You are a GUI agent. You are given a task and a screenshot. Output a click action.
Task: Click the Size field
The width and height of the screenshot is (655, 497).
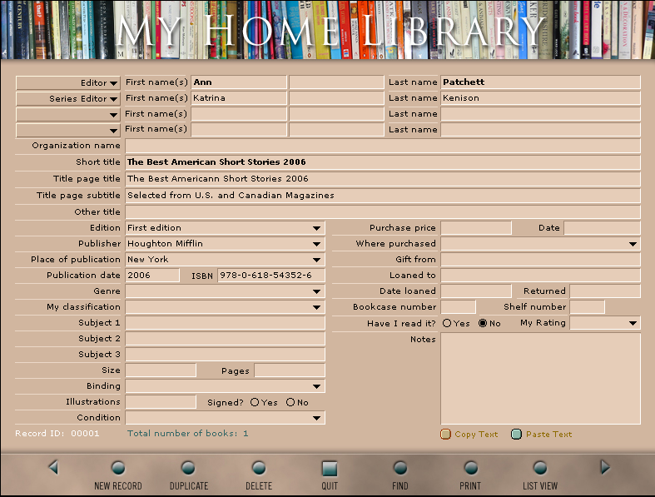(x=161, y=370)
